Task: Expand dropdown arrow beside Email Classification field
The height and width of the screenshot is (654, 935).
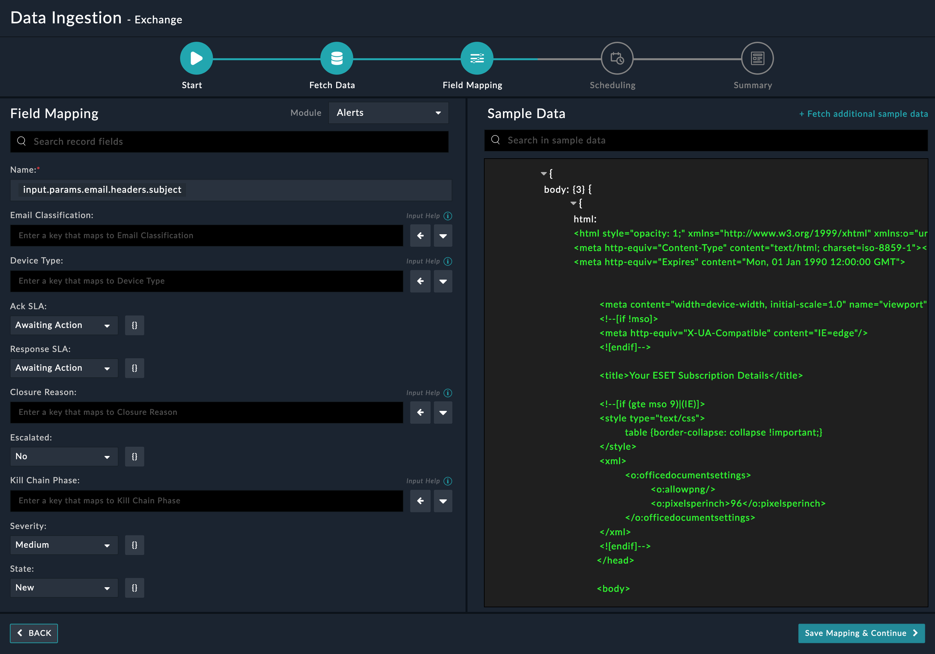Action: tap(443, 236)
